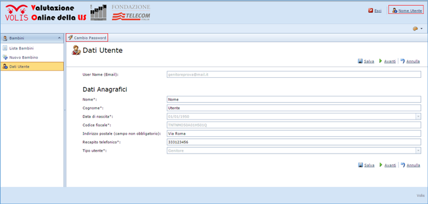Click the top Avanti link

pyautogui.click(x=390, y=61)
